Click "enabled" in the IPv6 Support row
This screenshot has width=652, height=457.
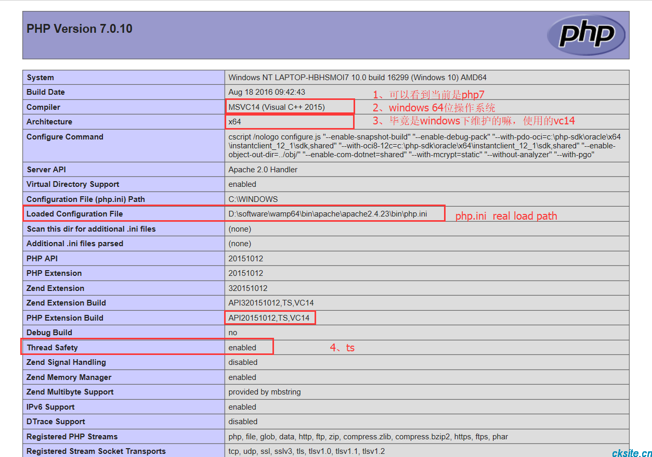click(242, 407)
